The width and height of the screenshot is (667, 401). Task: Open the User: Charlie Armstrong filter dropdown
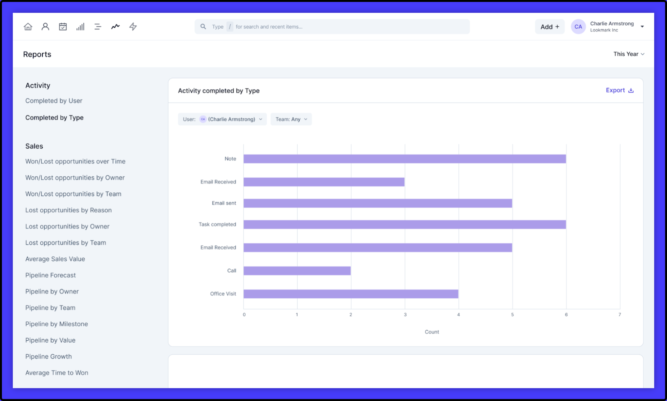click(222, 119)
